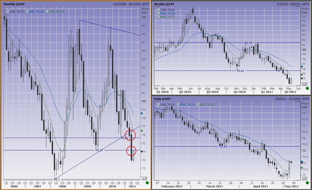This screenshot has width=312, height=190.
Task: Open the EMA 76.48 icon on Weekly chart
Action: pyautogui.click(x=158, y=13)
